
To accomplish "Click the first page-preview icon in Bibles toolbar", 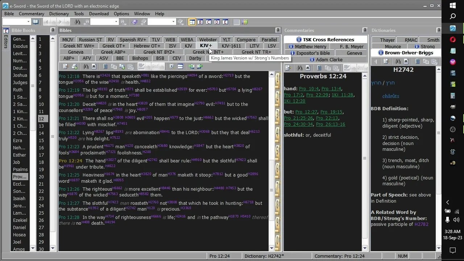I will tap(66, 66).
